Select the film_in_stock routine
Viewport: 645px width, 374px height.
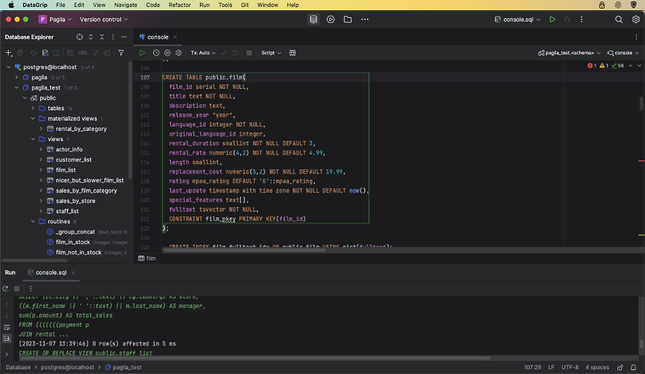pos(73,242)
